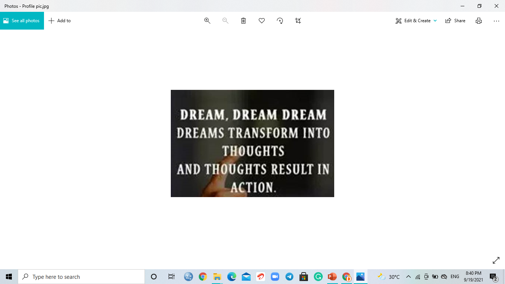The height and width of the screenshot is (284, 505).
Task: Add photo to favorites with heart icon
Action: pos(262,21)
